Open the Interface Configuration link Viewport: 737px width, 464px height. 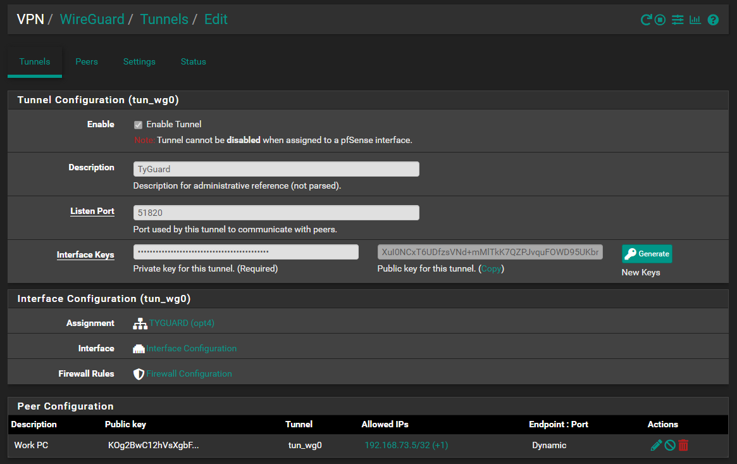192,348
